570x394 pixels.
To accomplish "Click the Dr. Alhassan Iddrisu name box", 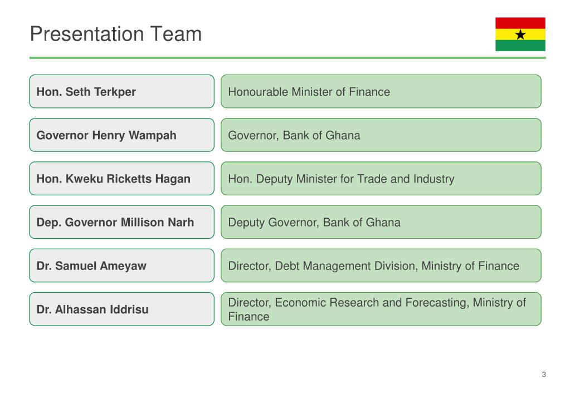I will tap(122, 309).
